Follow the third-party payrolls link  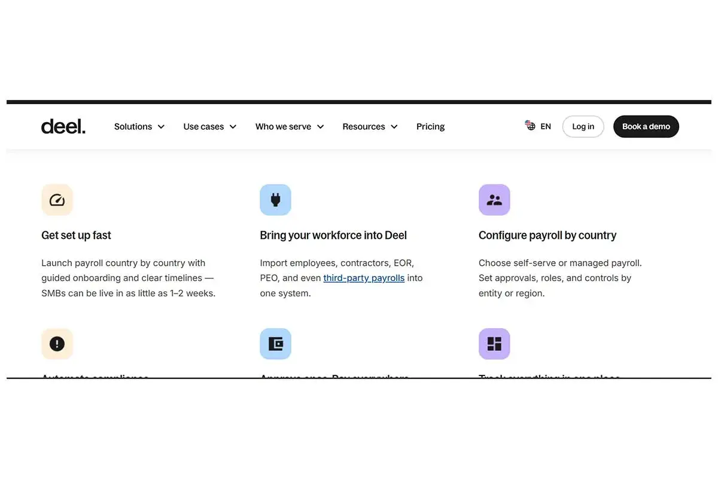tap(364, 278)
